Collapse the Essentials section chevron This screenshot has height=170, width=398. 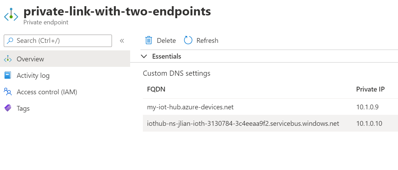coord(145,56)
